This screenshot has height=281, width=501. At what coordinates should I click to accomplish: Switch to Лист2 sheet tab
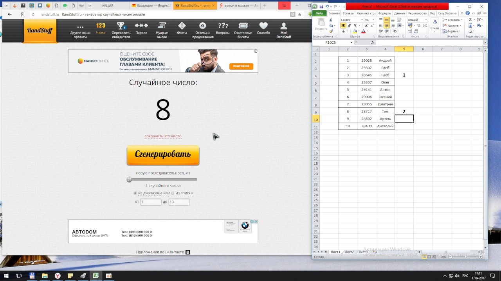point(349,252)
